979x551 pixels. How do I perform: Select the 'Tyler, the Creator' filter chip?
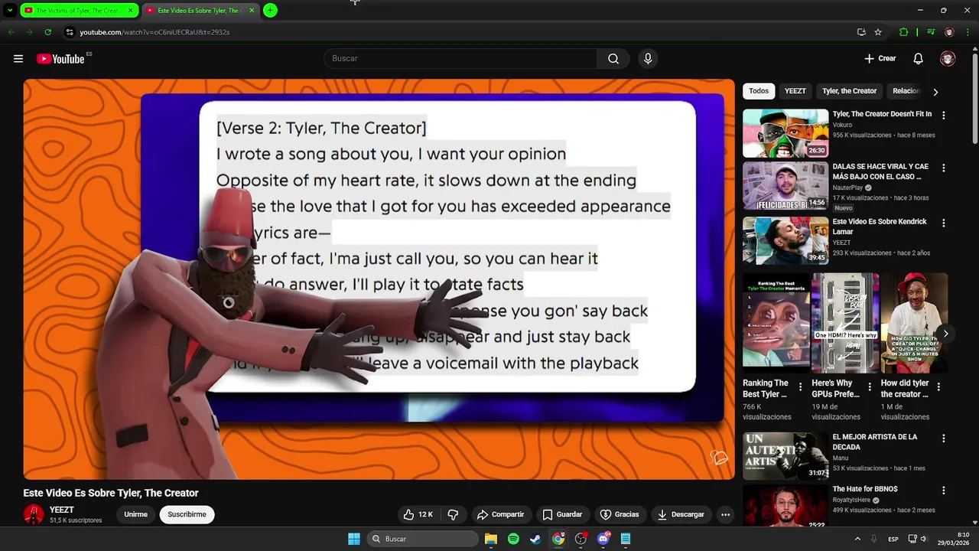849,91
